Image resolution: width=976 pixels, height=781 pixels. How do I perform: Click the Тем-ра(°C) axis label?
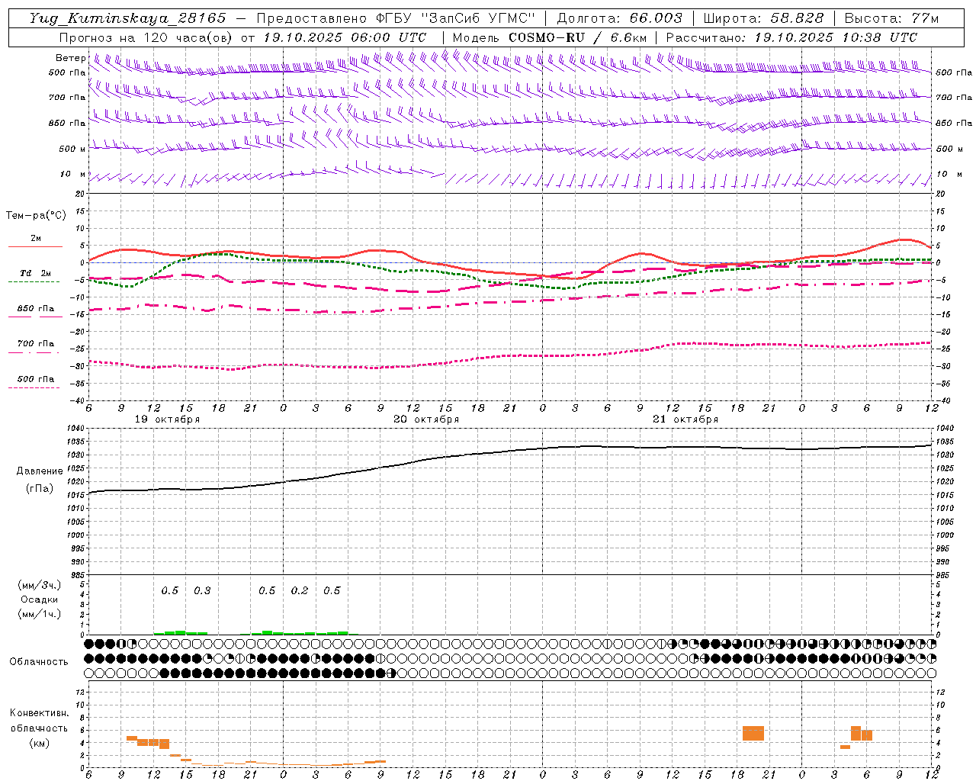[36, 216]
